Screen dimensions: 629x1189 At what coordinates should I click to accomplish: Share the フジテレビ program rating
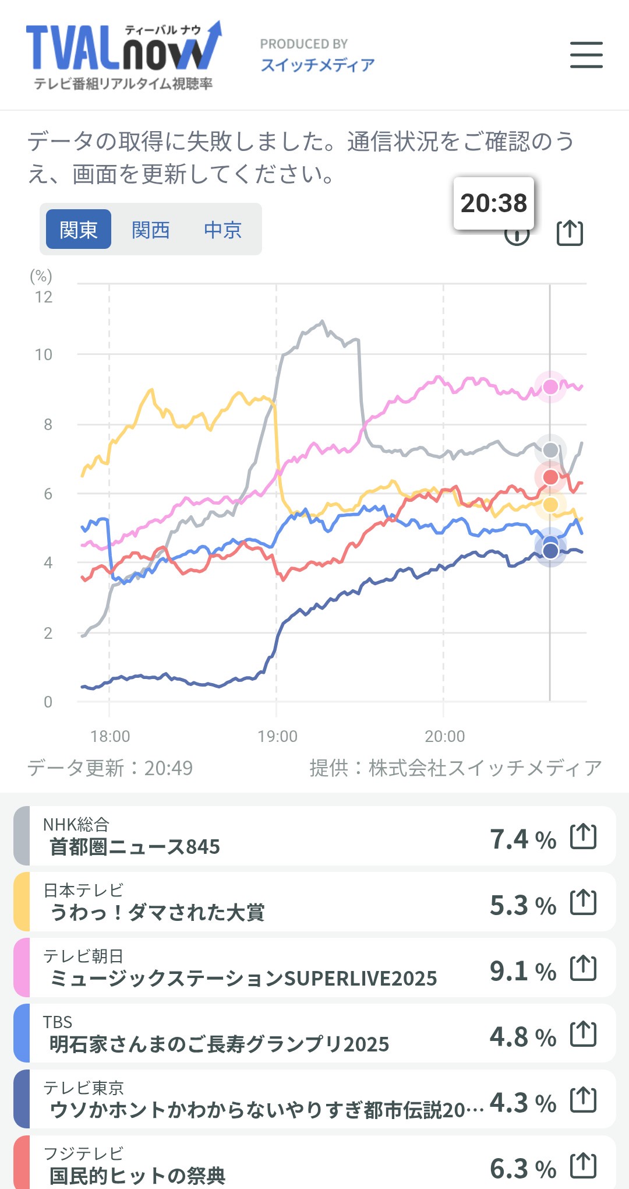583,1166
